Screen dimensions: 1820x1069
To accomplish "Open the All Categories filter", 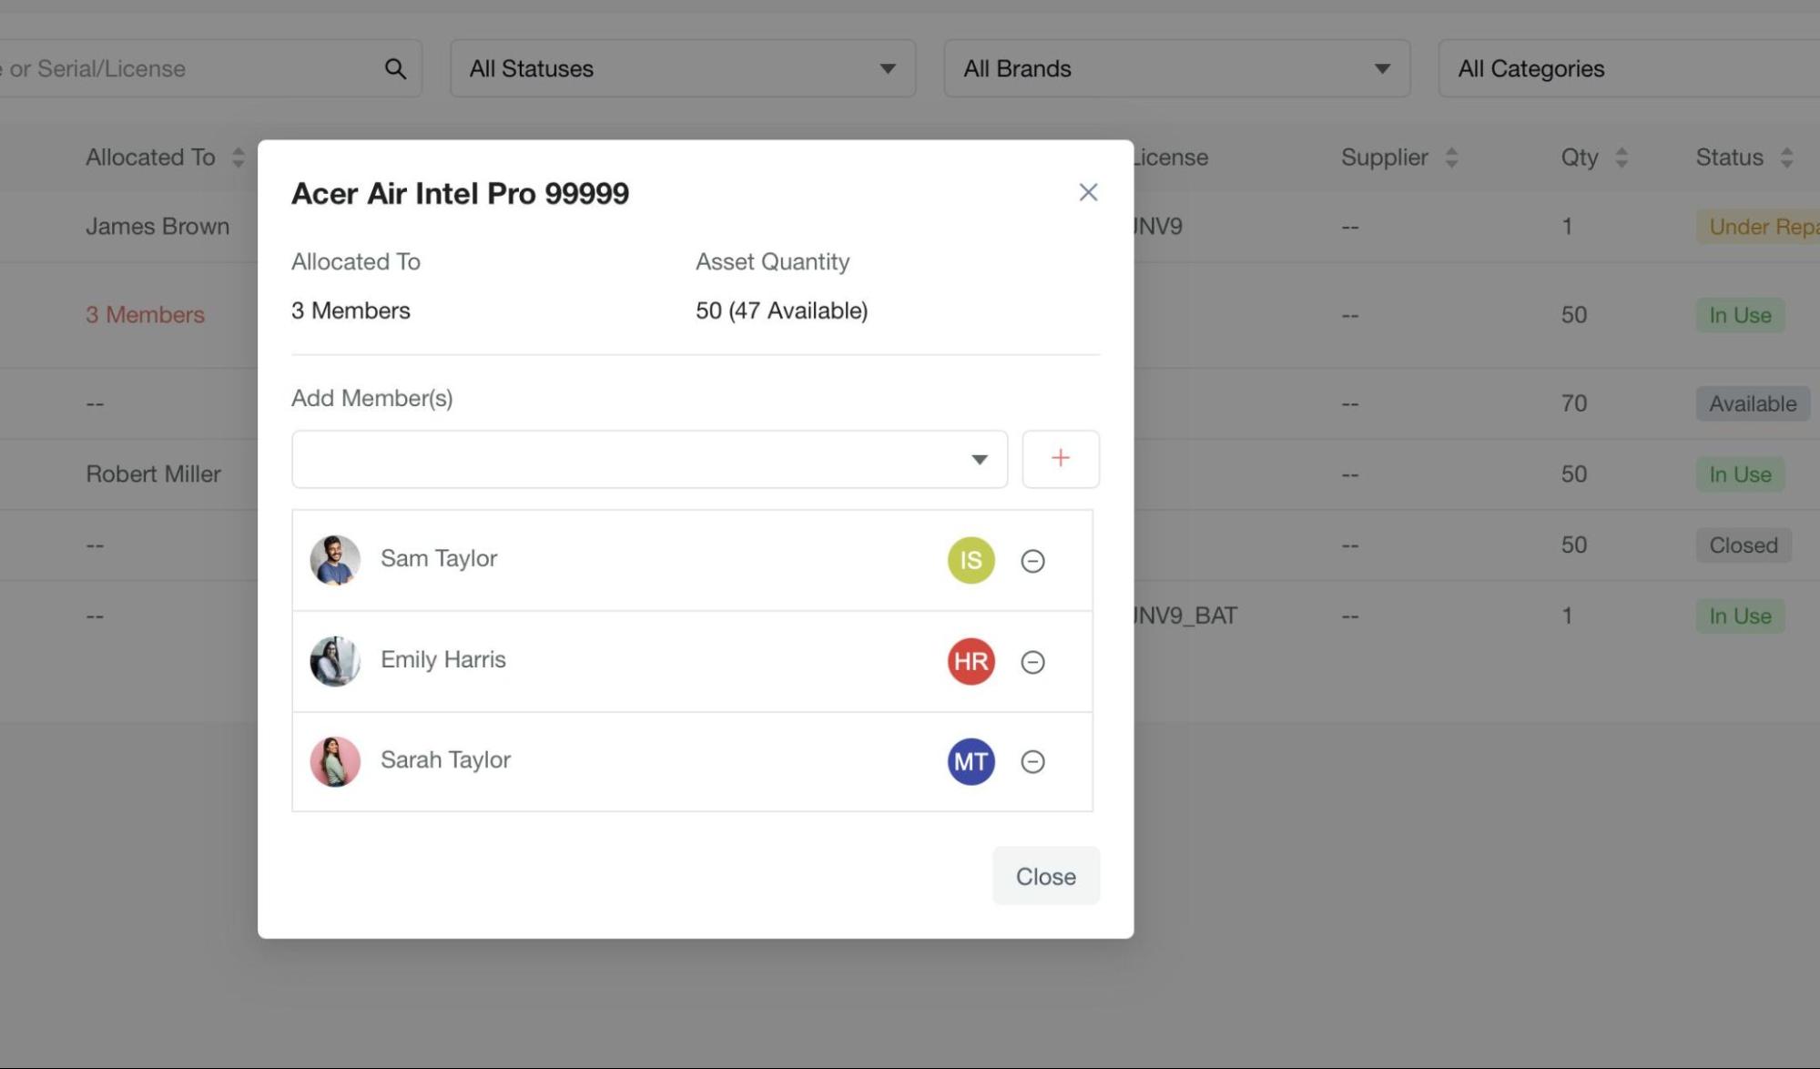I will [x=1628, y=69].
